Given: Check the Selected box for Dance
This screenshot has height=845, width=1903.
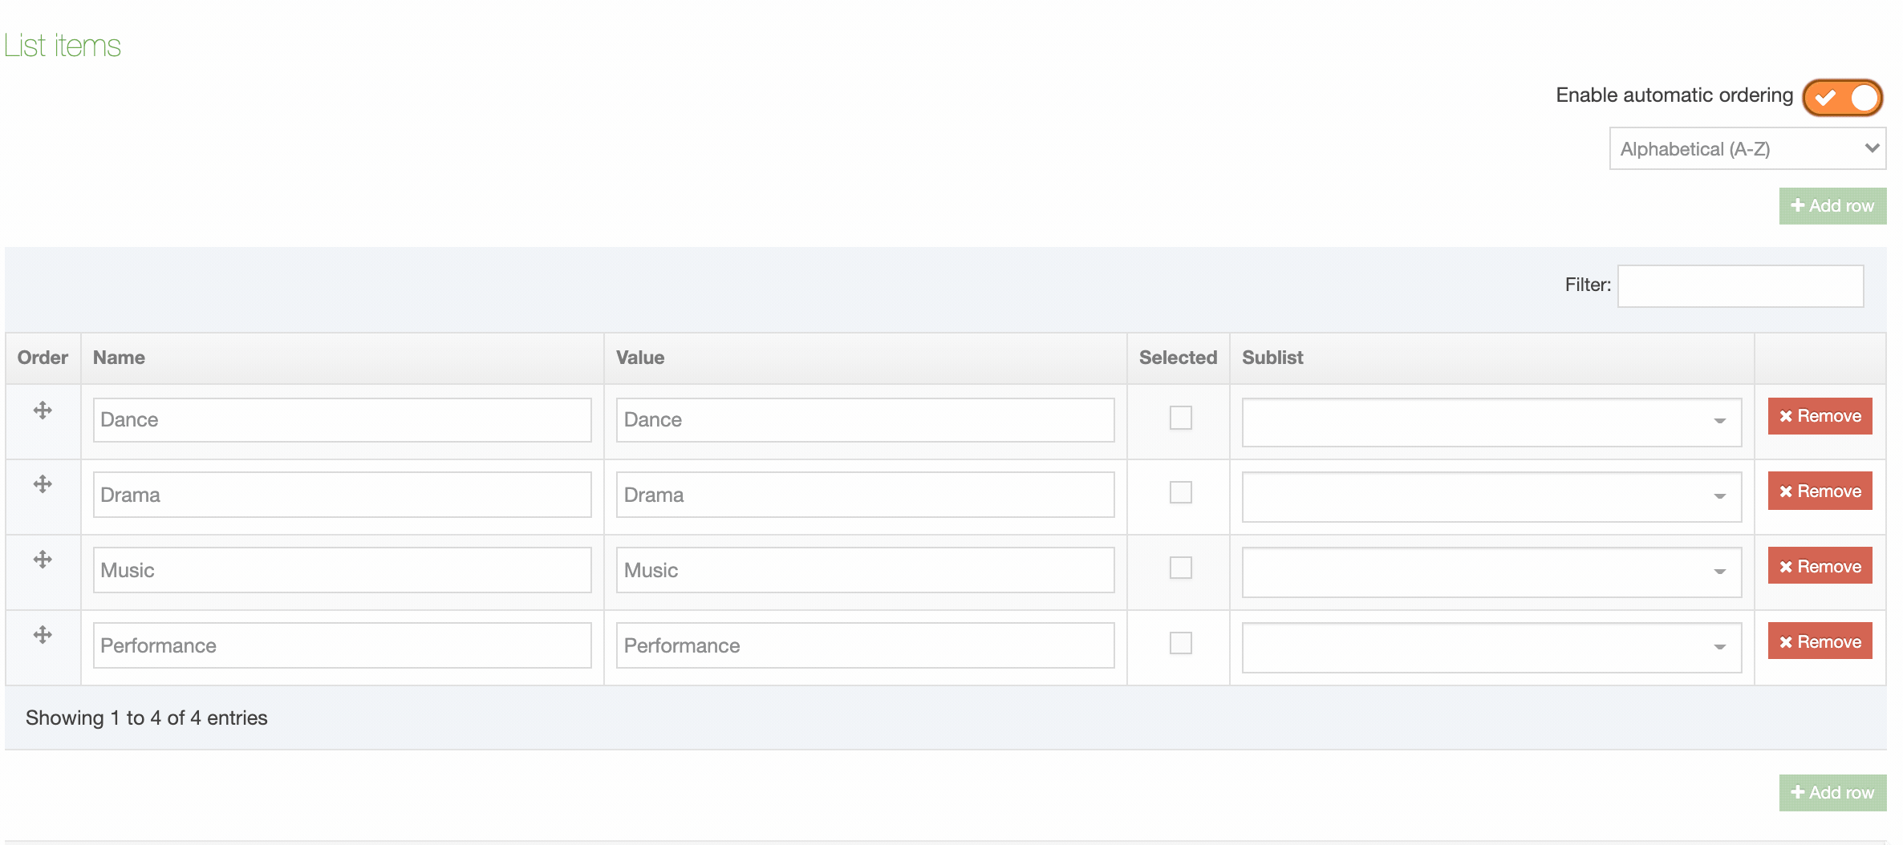Looking at the screenshot, I should point(1180,418).
